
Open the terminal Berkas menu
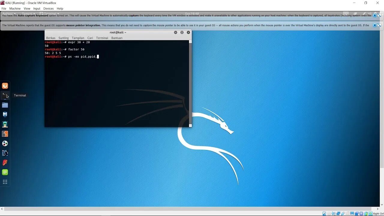tap(51, 38)
